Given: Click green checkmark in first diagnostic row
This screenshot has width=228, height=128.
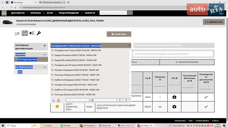Looking at the screenshot, I should pos(206,97).
